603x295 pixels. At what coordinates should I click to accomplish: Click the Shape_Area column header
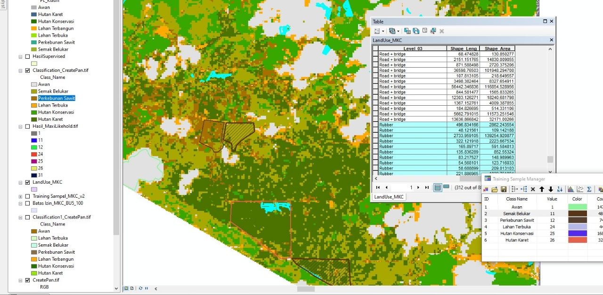497,48
